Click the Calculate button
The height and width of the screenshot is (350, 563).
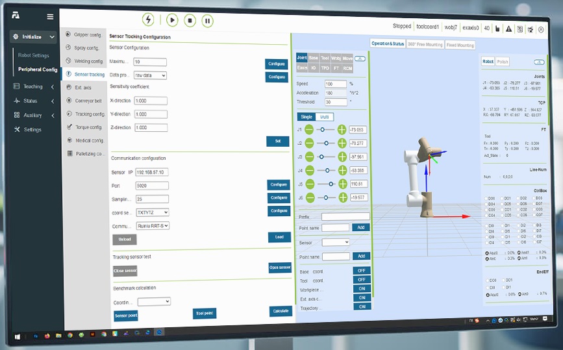click(281, 311)
